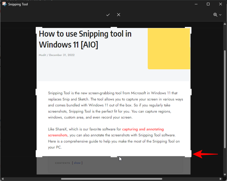
Task: Click the 'Windows 11 [AIO]' title line
Action: click(69, 45)
